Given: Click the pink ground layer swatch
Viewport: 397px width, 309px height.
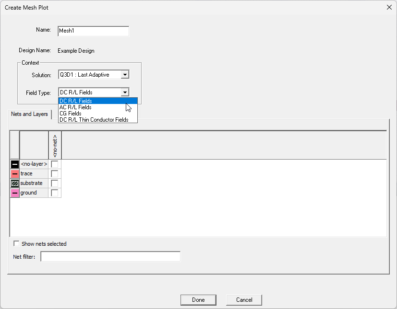Looking at the screenshot, I should coord(14,193).
